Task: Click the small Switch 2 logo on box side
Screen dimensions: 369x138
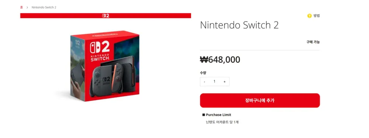Action: tap(77, 43)
